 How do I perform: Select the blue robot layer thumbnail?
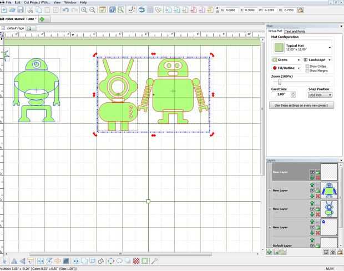pyautogui.click(x=330, y=190)
